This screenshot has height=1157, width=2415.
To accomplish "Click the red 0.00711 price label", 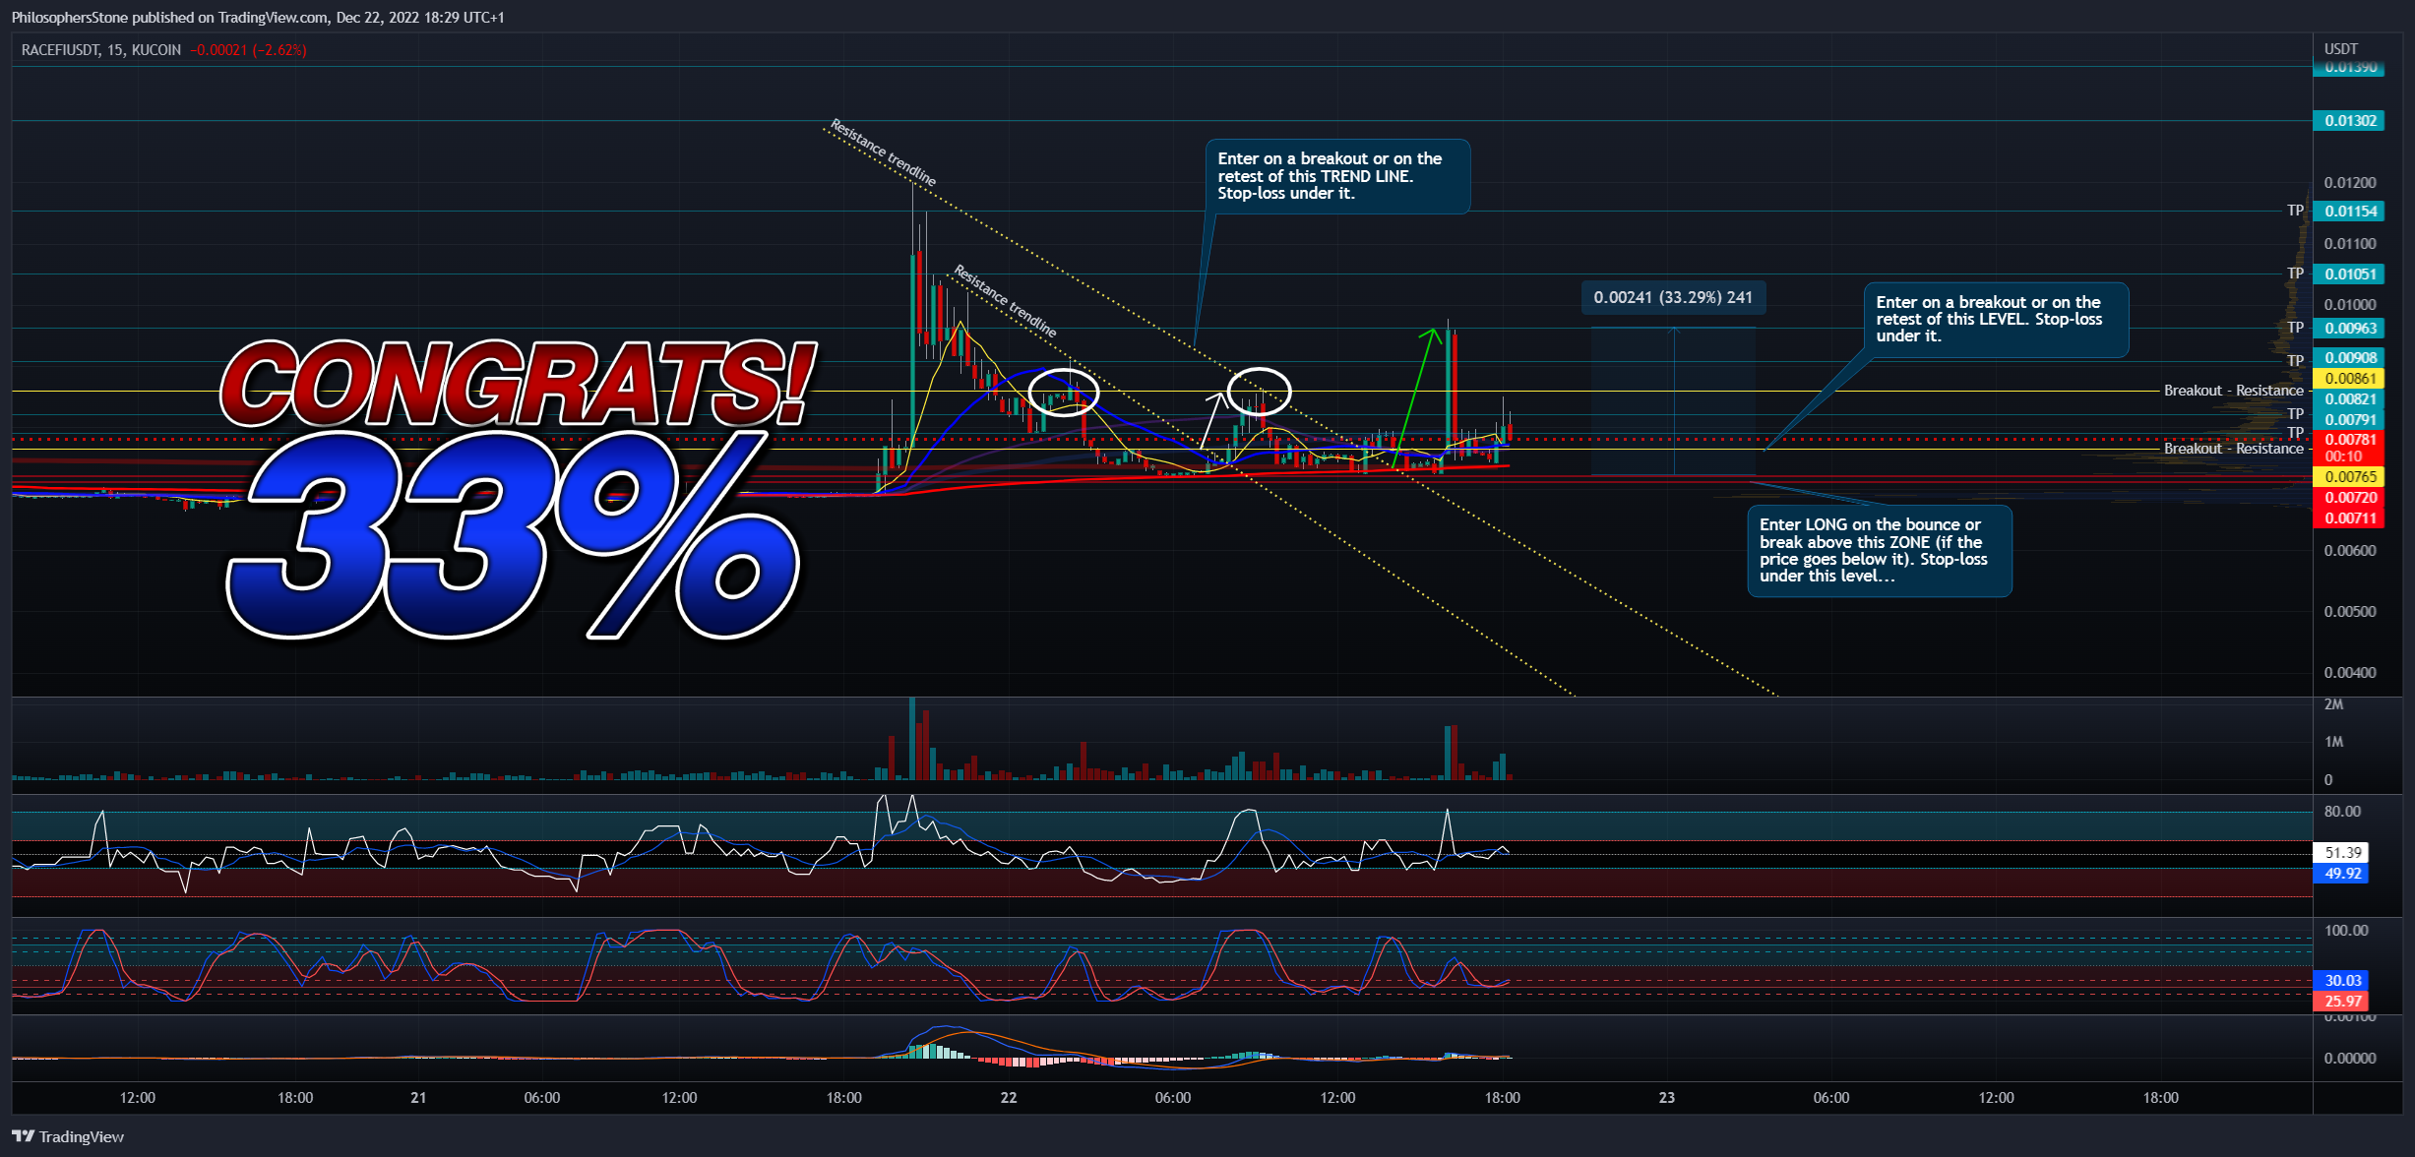I will 2350,518.
